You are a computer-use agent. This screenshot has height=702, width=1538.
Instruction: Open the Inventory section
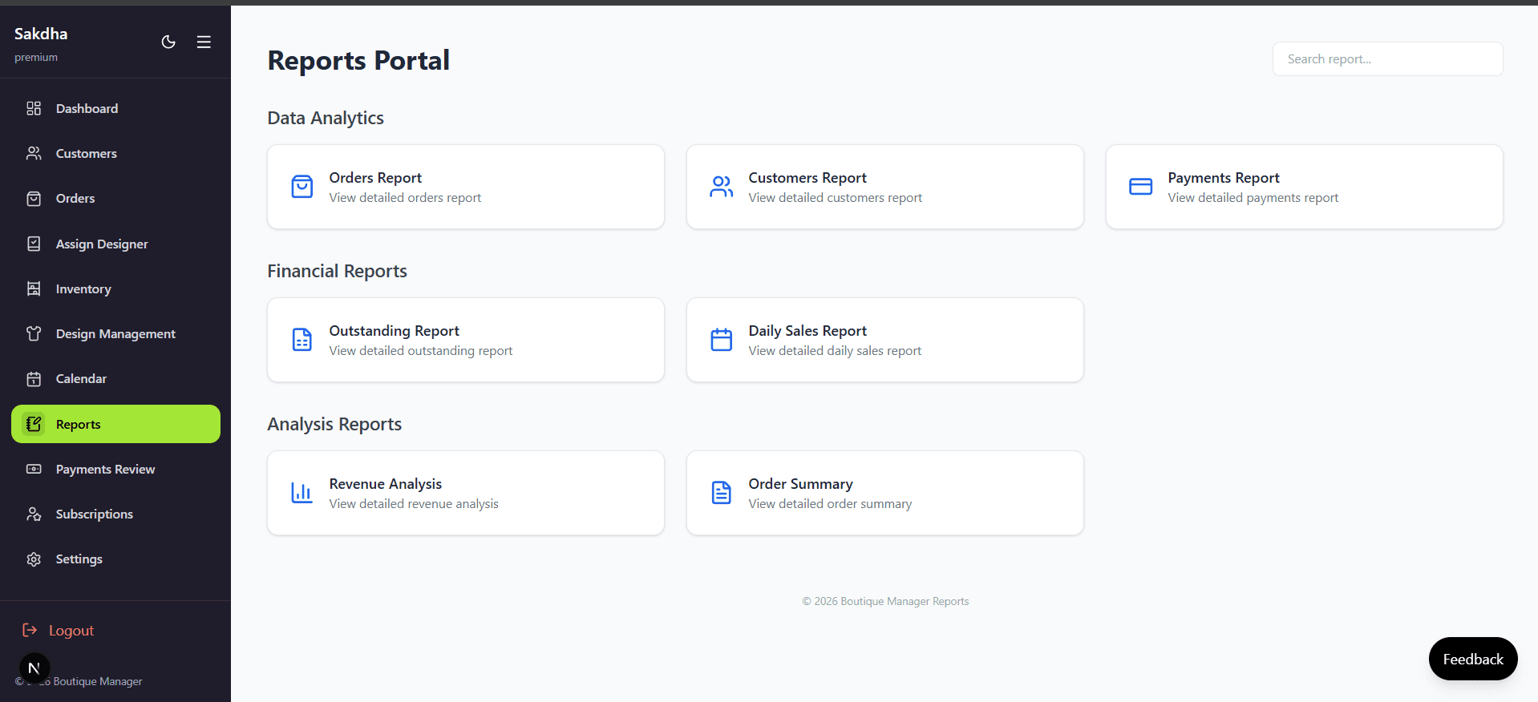(x=115, y=288)
